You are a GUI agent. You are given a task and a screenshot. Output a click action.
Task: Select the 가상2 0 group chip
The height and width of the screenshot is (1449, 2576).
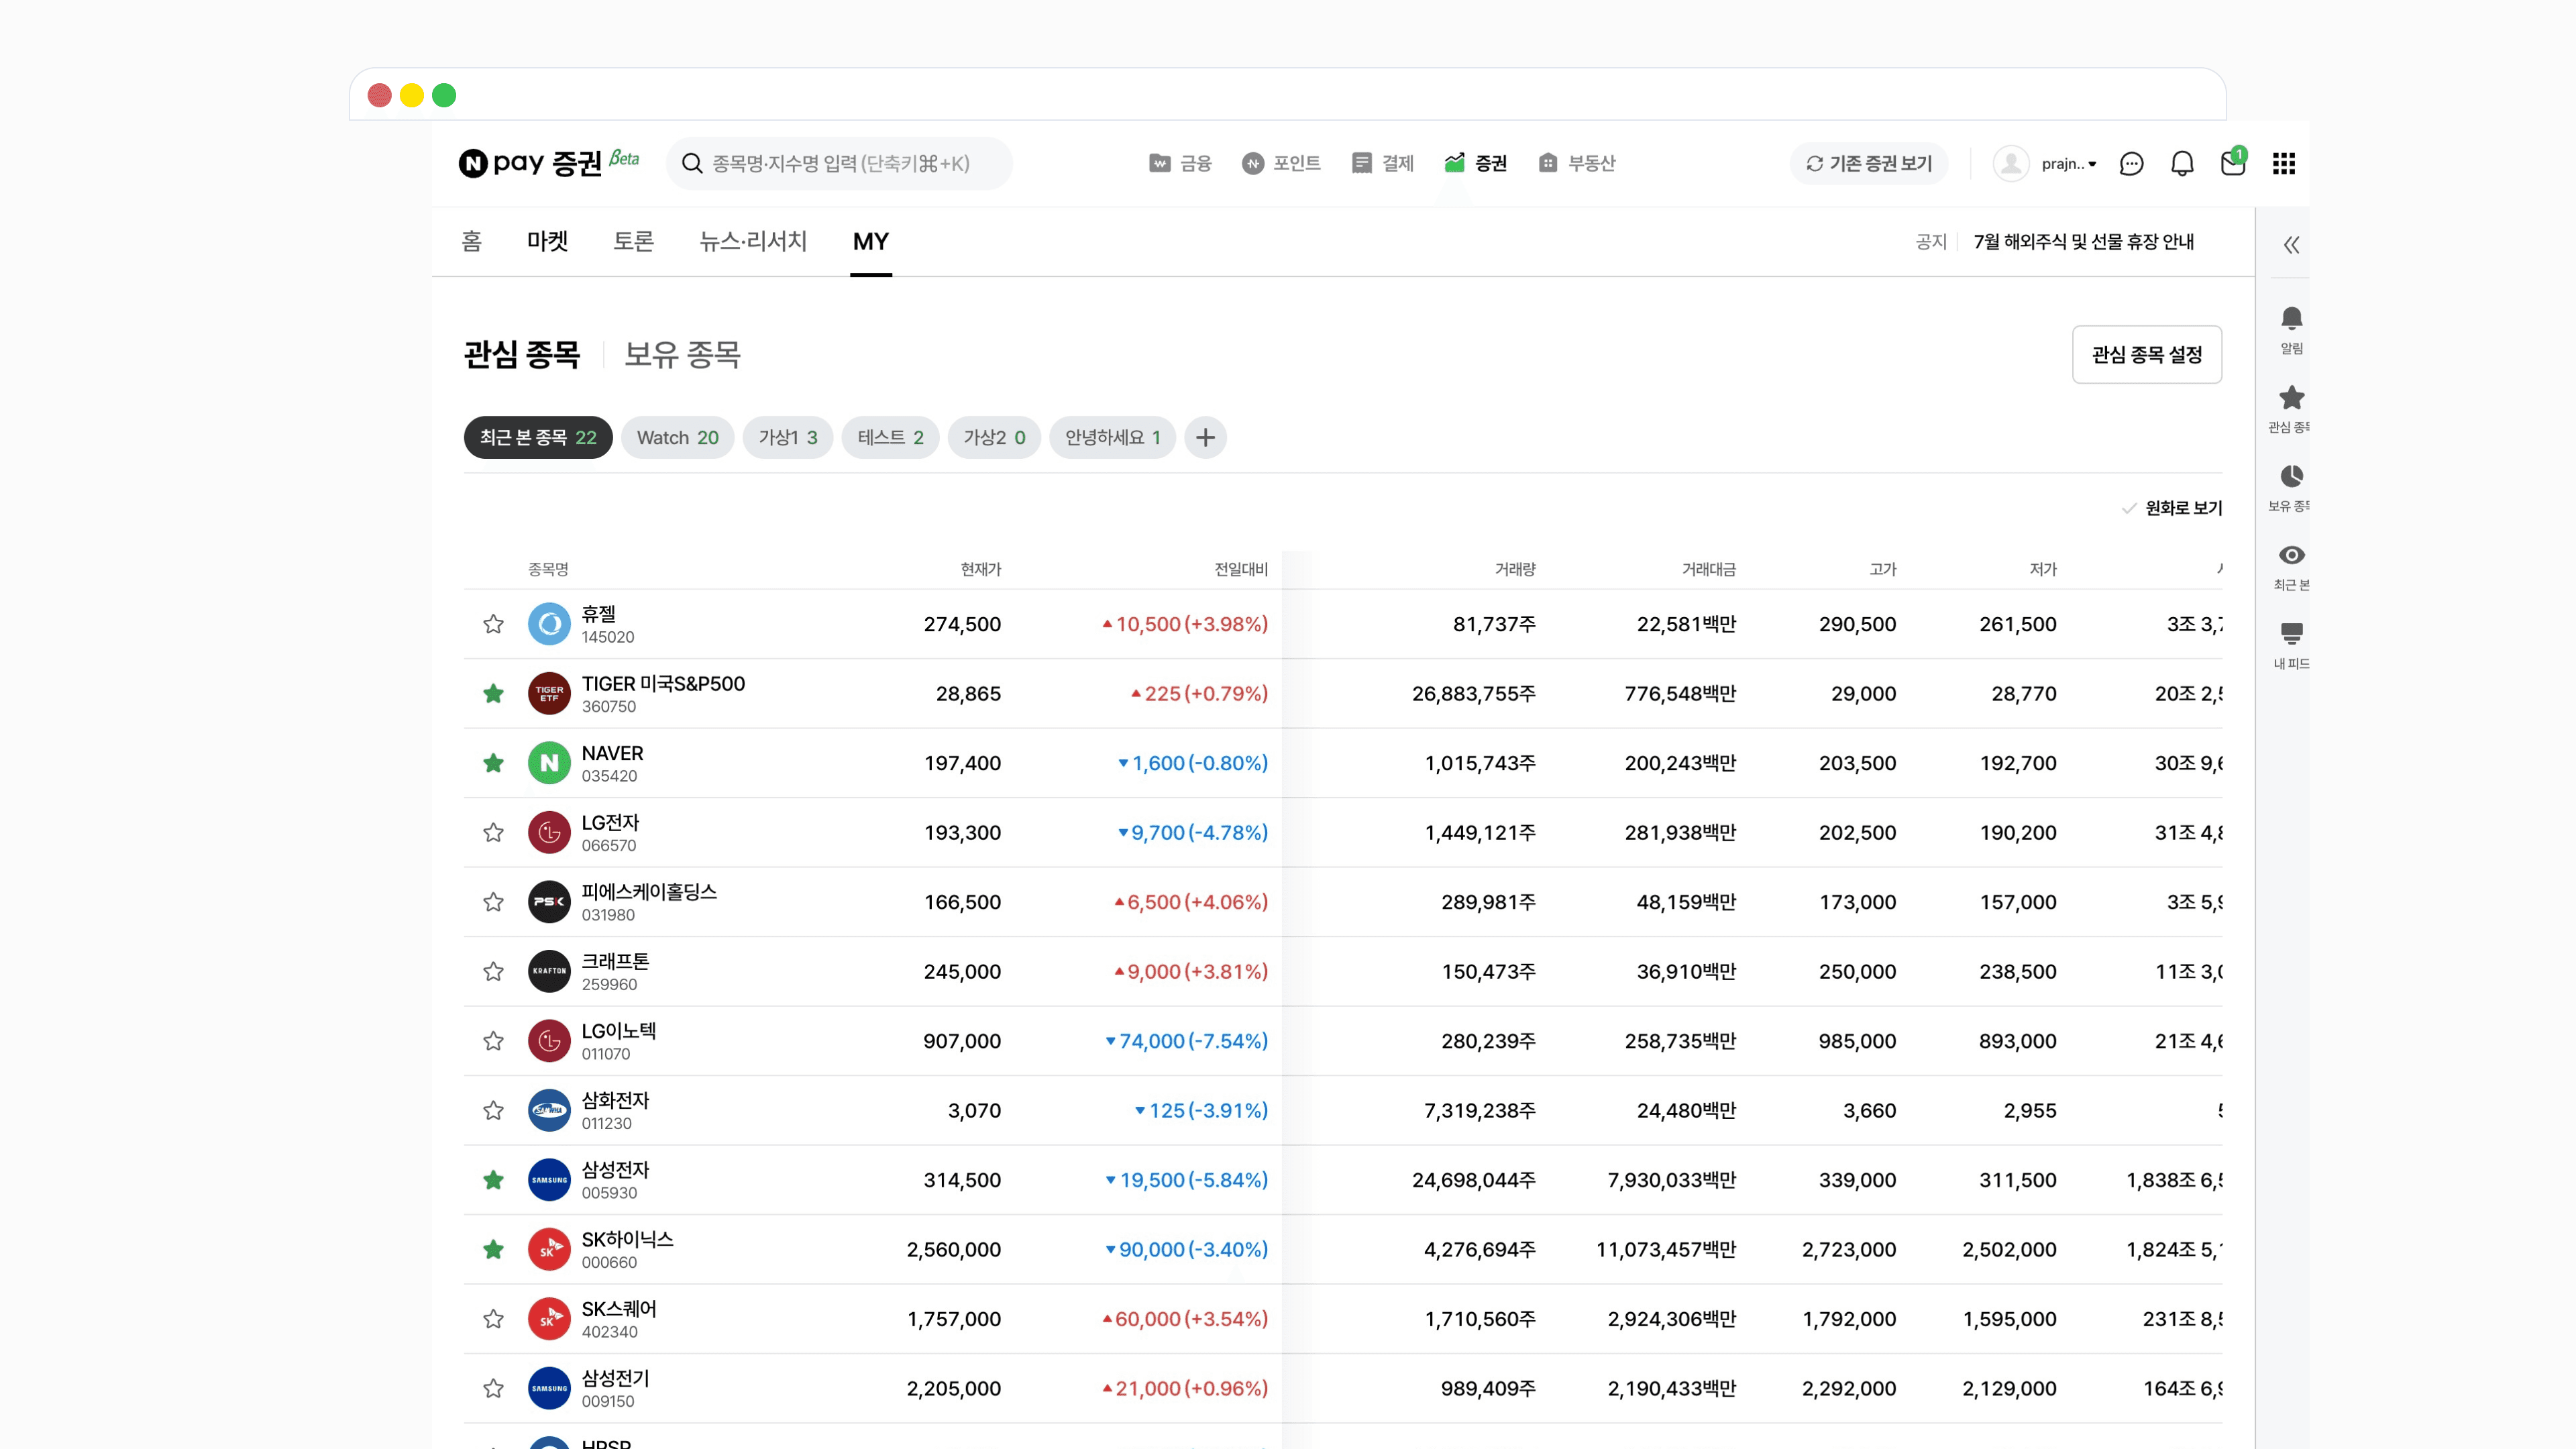point(994,437)
